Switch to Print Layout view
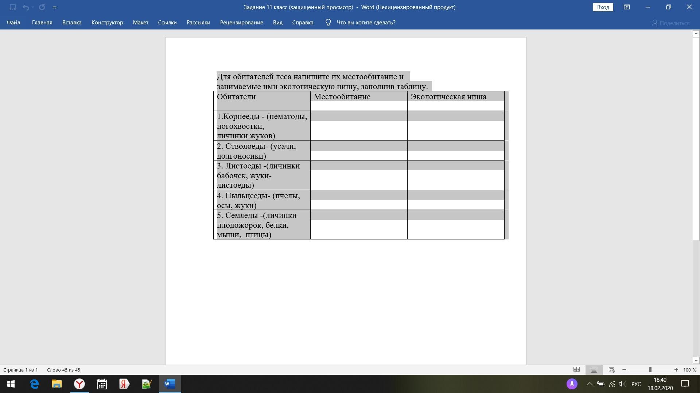Screen dimensions: 700x393 594,370
